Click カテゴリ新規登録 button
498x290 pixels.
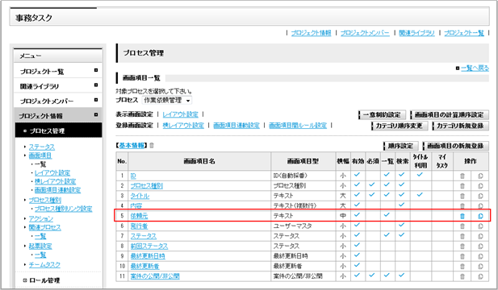pyautogui.click(x=460, y=126)
